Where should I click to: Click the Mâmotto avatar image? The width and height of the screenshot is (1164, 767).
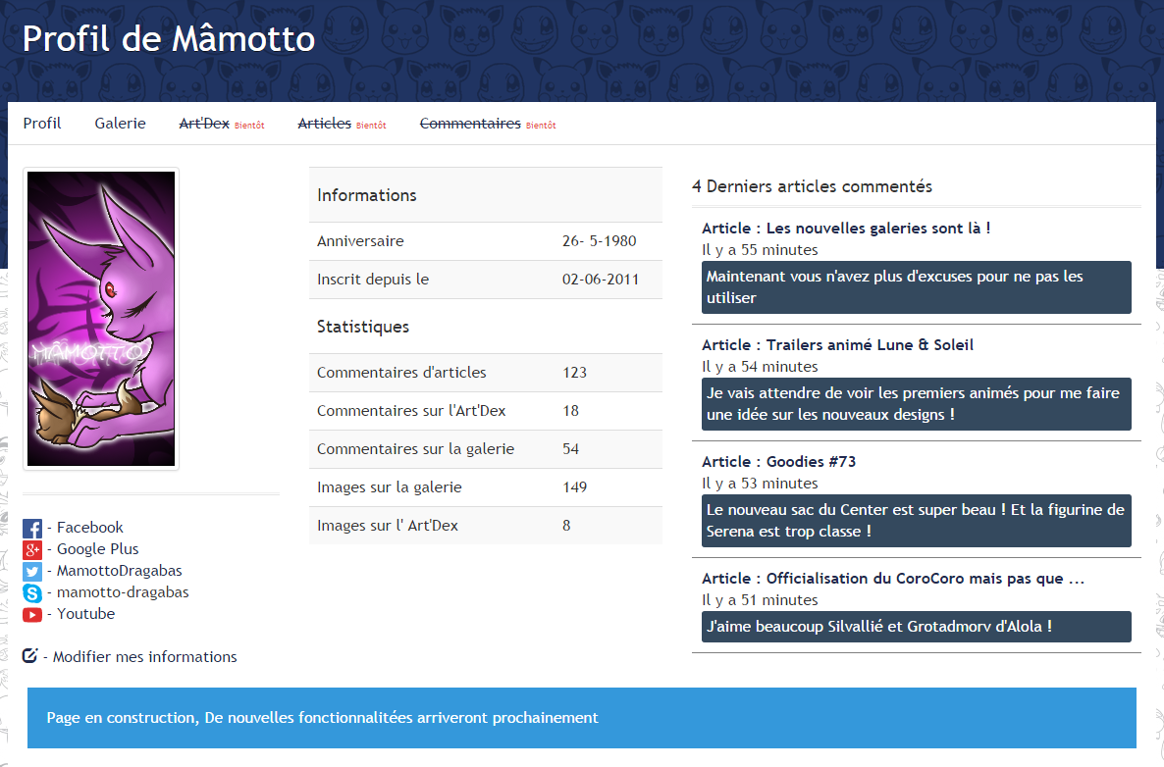click(x=101, y=319)
